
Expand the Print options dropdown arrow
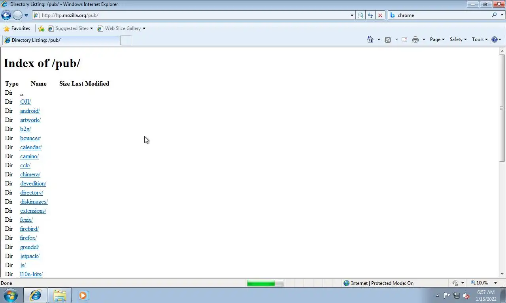(424, 39)
